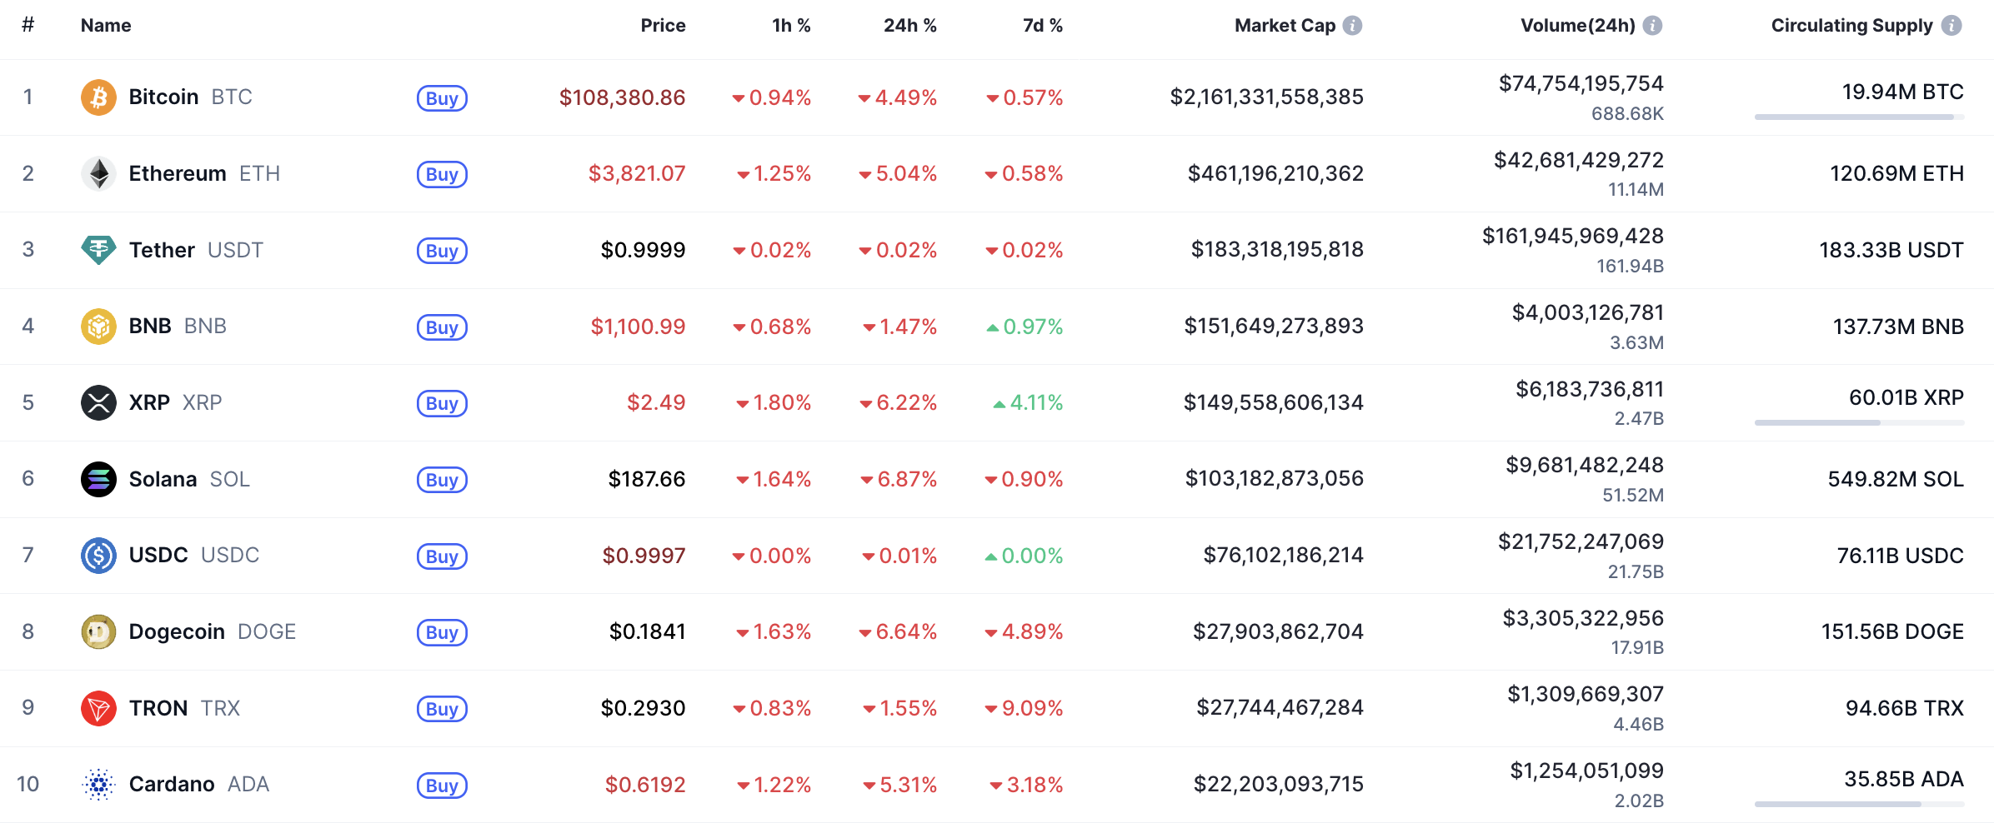Screen dimensions: 1994x823
Task: Click Buy next to Bitcoin
Action: pos(442,98)
